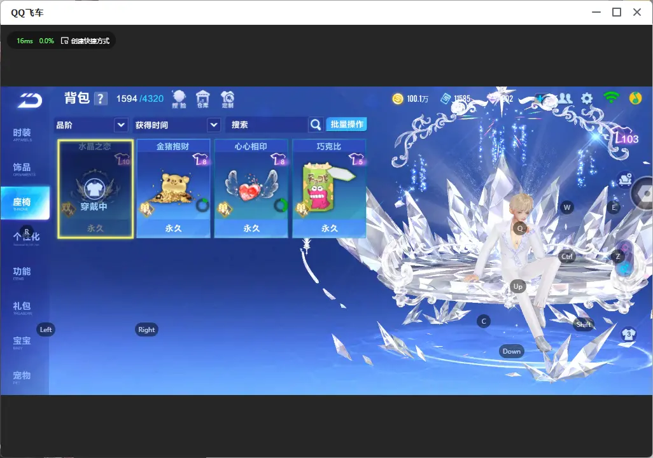653x458 pixels.
Task: Click the purple L103 fashion level badge
Action: (x=625, y=135)
